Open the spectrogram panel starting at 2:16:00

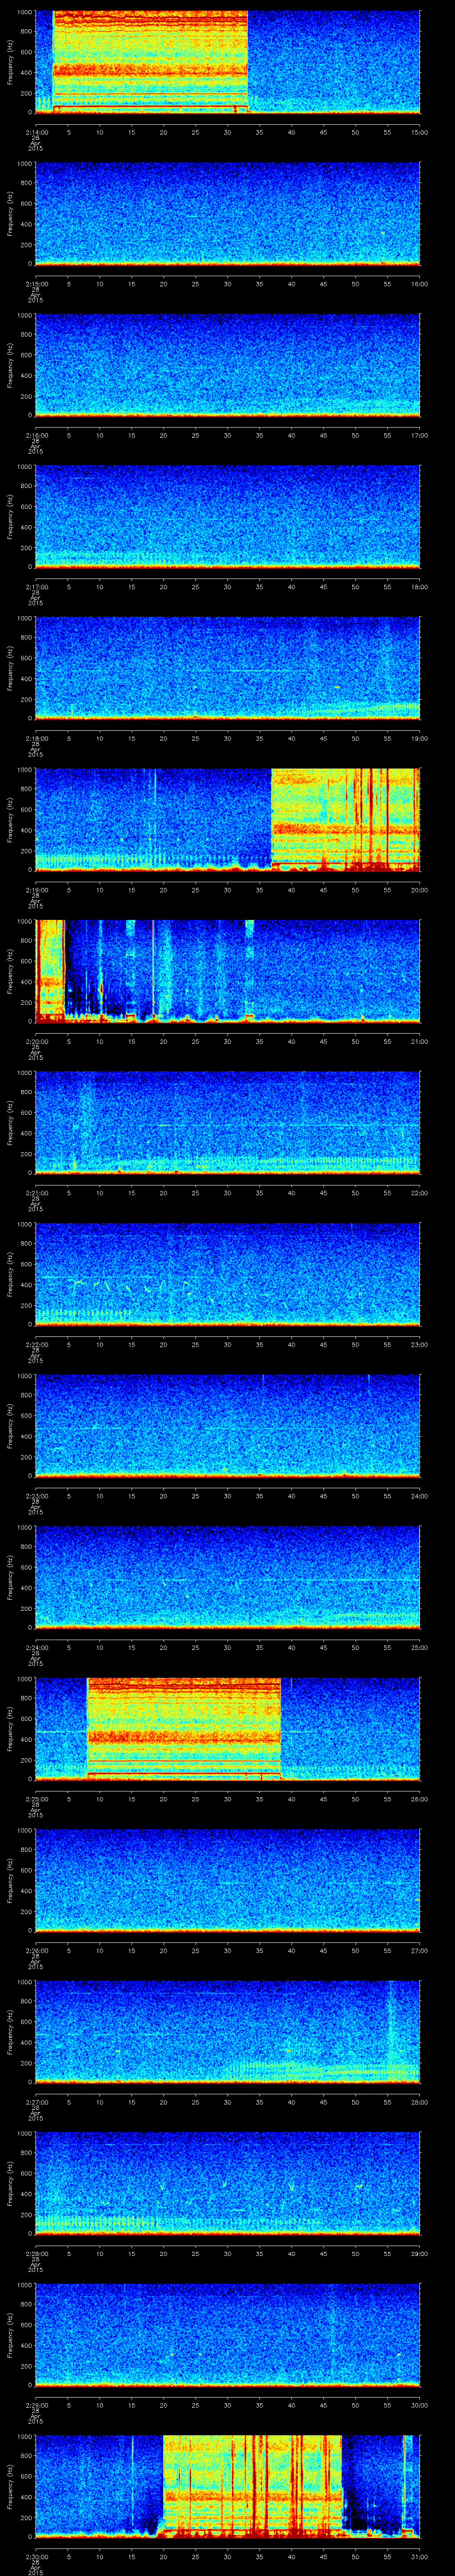[x=227, y=365]
